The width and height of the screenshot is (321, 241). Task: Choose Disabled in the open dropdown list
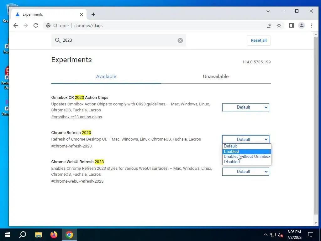coord(246,162)
